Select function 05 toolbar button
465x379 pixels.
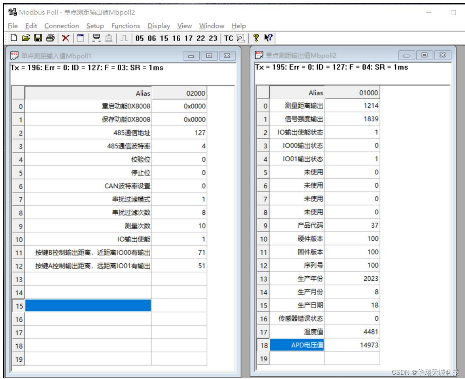140,38
